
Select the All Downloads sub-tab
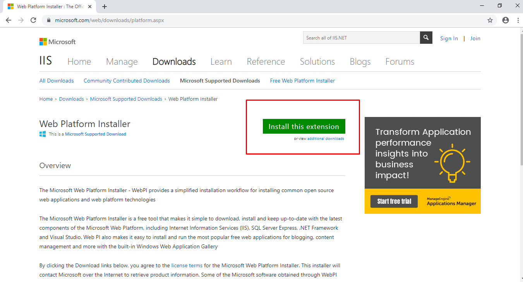[x=57, y=81]
